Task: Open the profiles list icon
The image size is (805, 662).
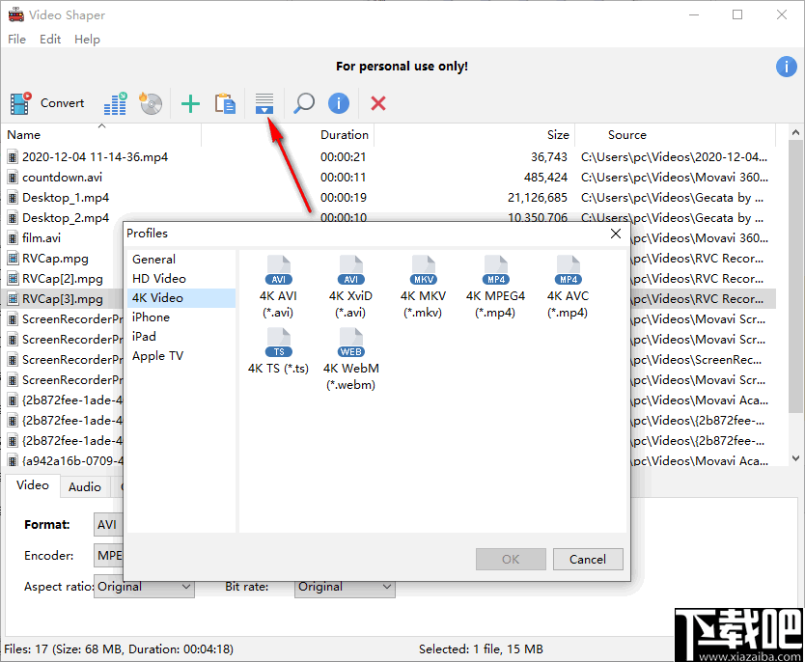Action: point(264,103)
